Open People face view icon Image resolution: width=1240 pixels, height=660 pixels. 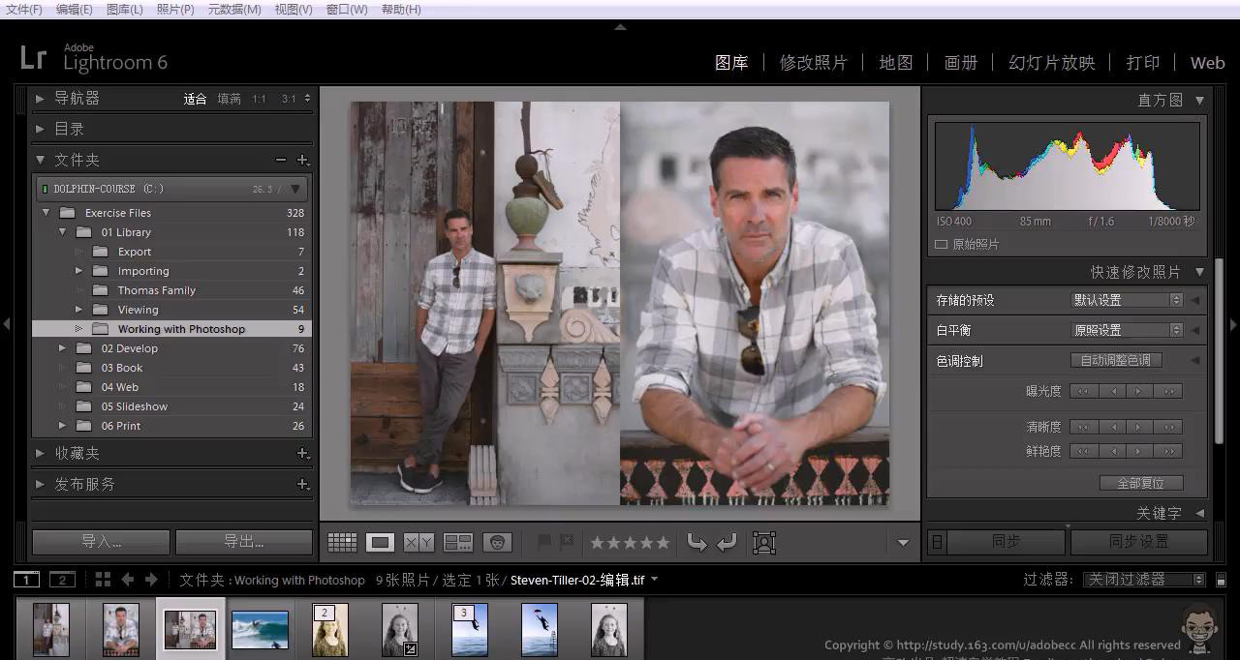coord(497,543)
